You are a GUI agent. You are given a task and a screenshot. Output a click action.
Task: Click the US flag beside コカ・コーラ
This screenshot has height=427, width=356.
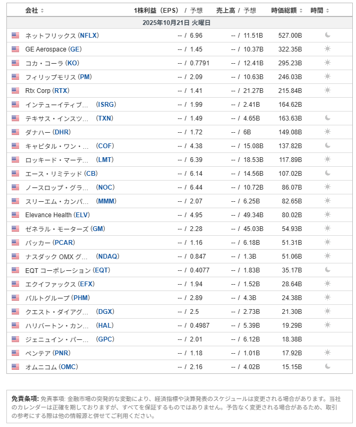[15, 63]
